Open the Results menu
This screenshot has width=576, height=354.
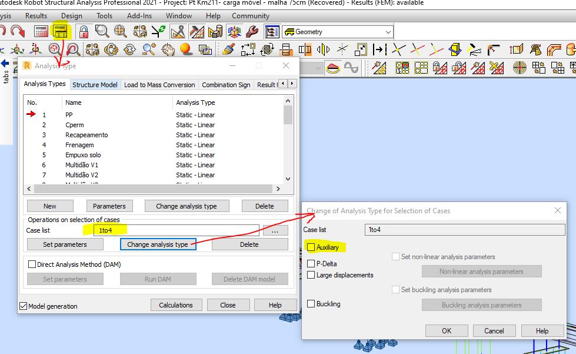pos(36,16)
